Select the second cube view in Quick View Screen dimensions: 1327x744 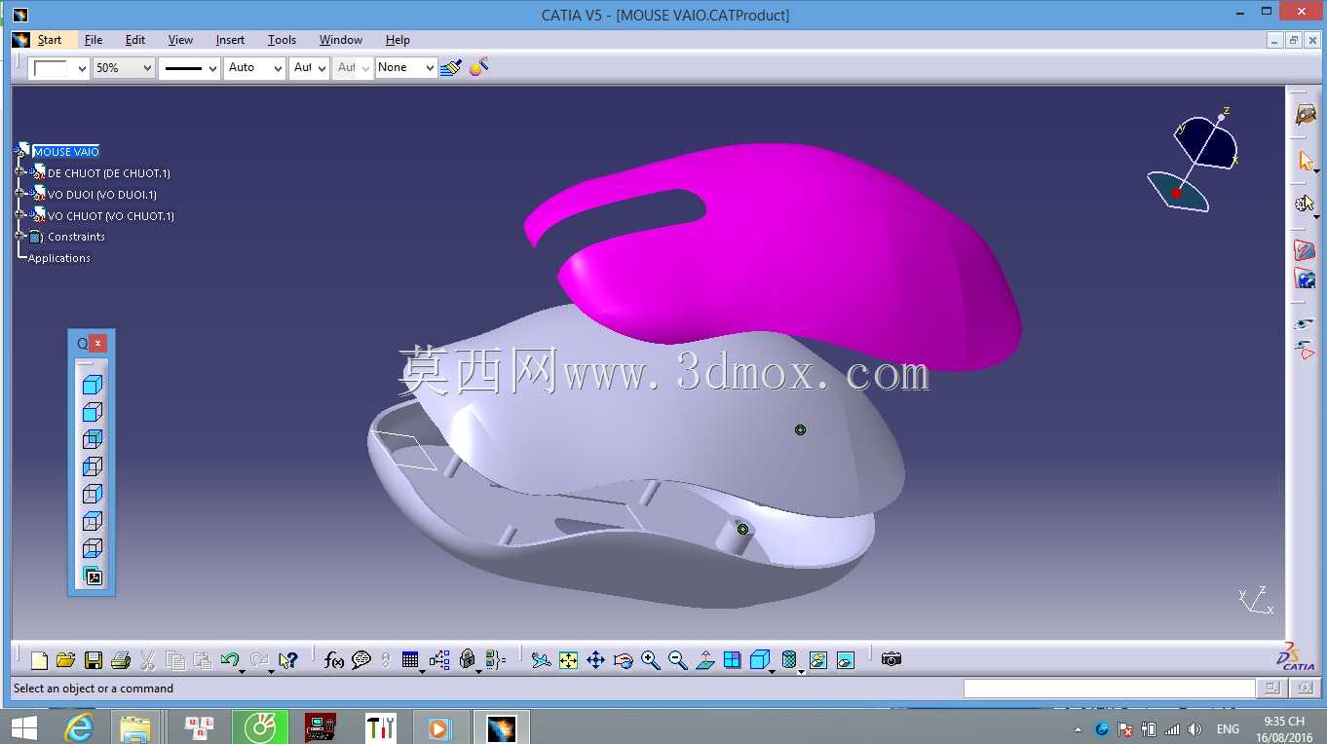tap(93, 412)
